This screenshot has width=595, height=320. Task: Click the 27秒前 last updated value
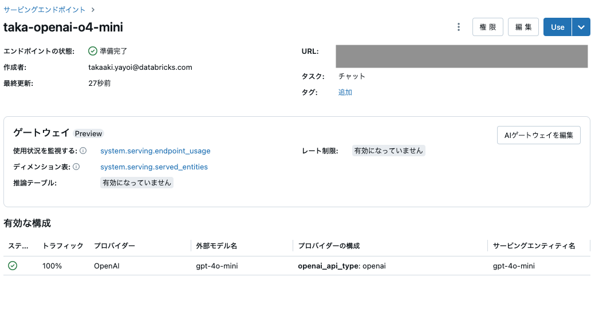(100, 83)
